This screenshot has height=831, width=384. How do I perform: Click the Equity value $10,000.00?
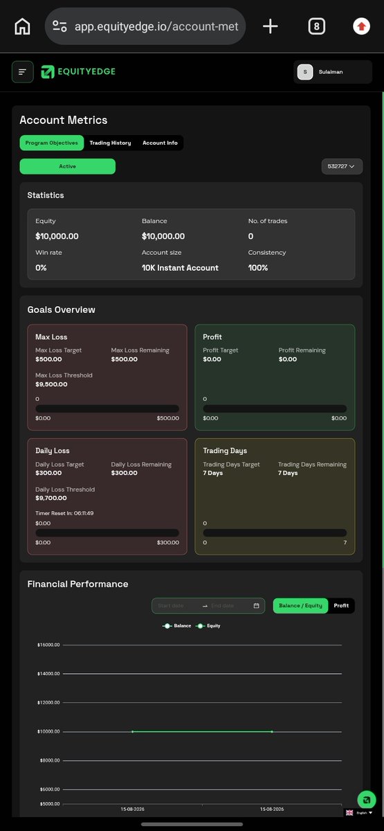57,236
